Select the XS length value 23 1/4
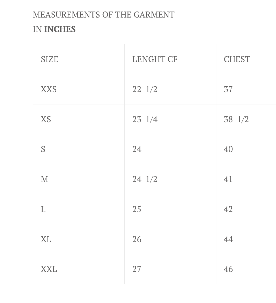Viewport: 276px width, 303px height. tap(145, 119)
